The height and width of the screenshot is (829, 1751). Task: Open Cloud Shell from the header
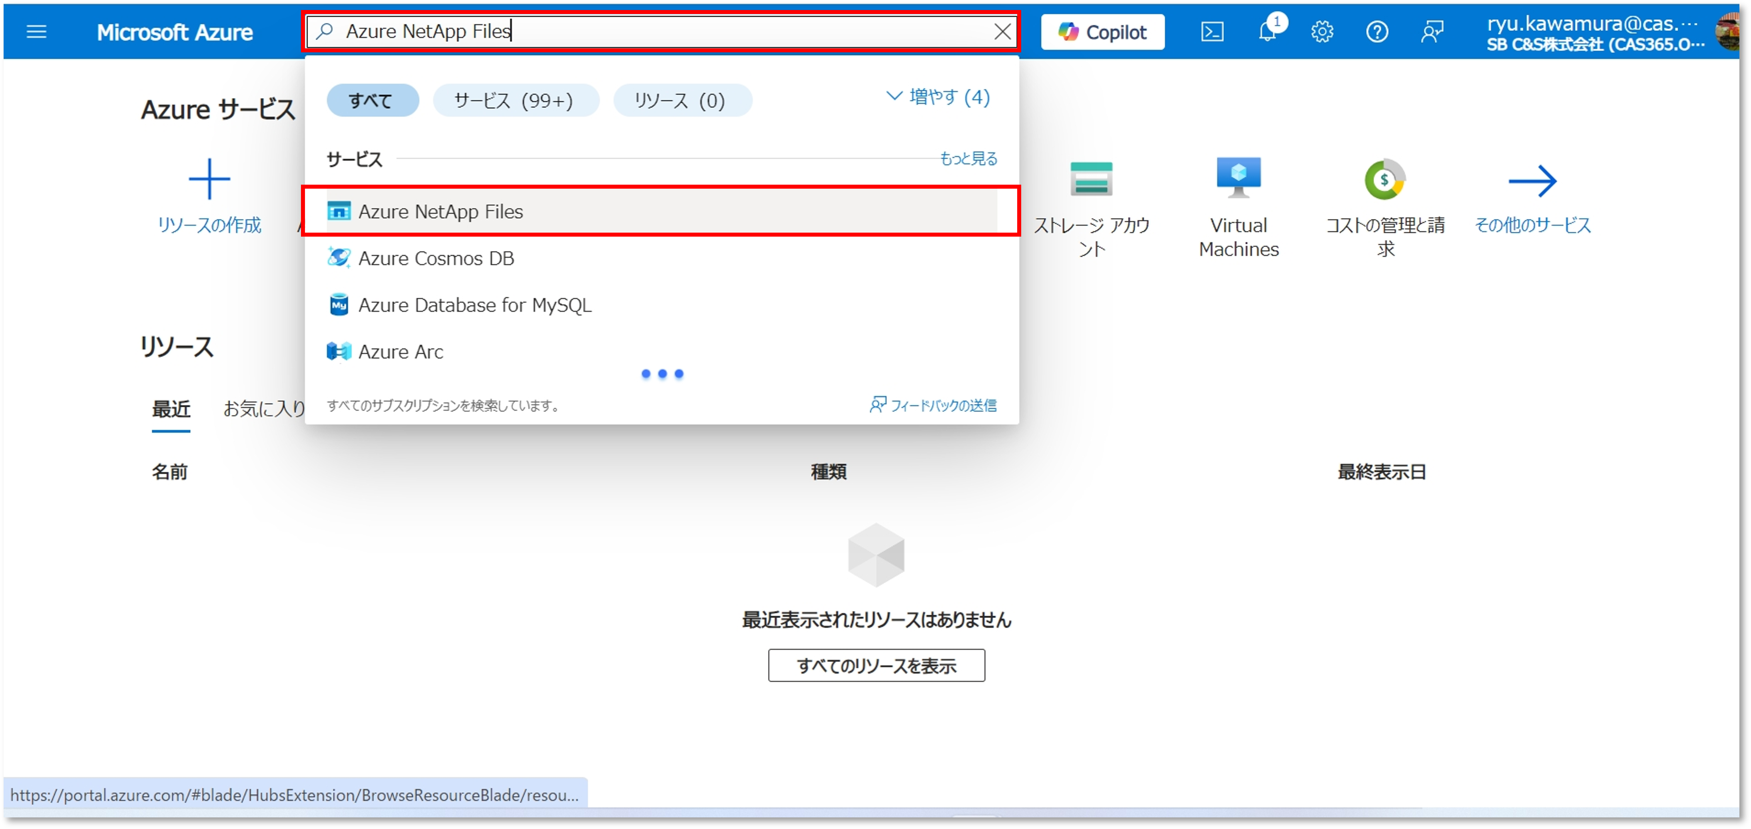[1212, 32]
